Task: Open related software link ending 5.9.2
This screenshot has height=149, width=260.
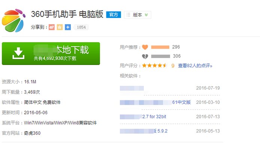Action: tap(143, 131)
